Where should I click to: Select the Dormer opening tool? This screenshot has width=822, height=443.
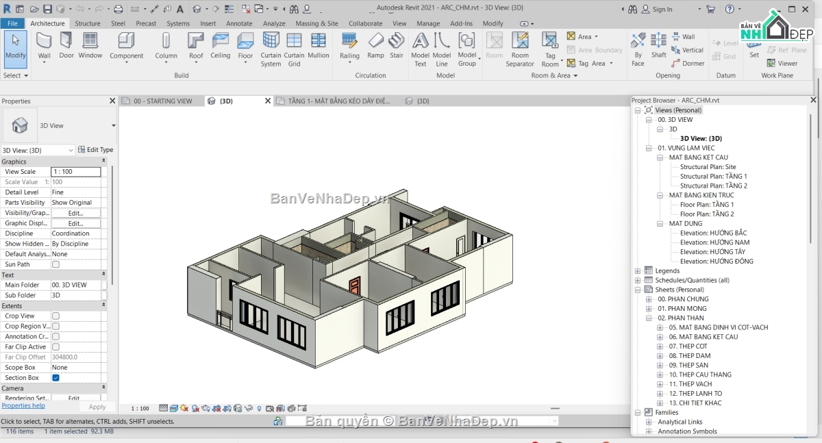click(687, 63)
